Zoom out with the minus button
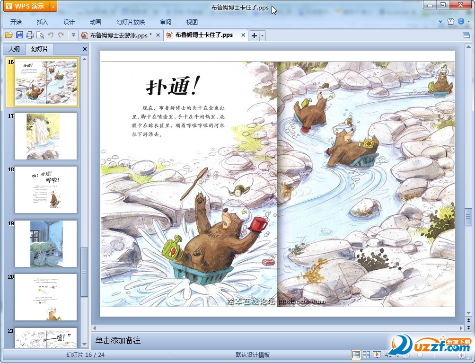 pos(405,355)
